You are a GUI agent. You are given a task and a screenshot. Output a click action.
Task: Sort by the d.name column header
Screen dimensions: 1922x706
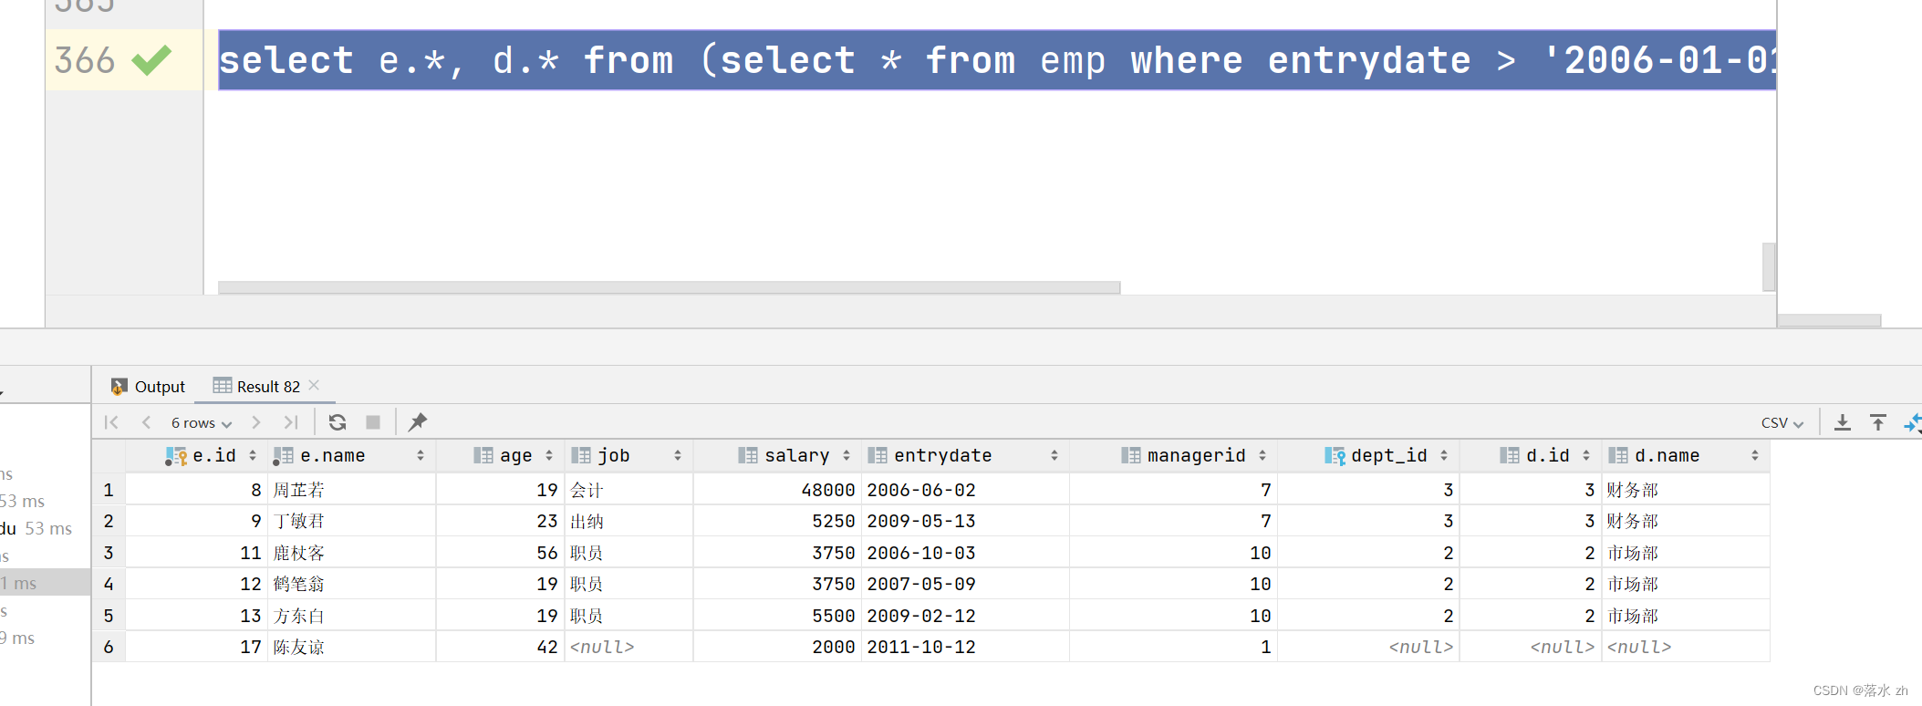pyautogui.click(x=1686, y=455)
